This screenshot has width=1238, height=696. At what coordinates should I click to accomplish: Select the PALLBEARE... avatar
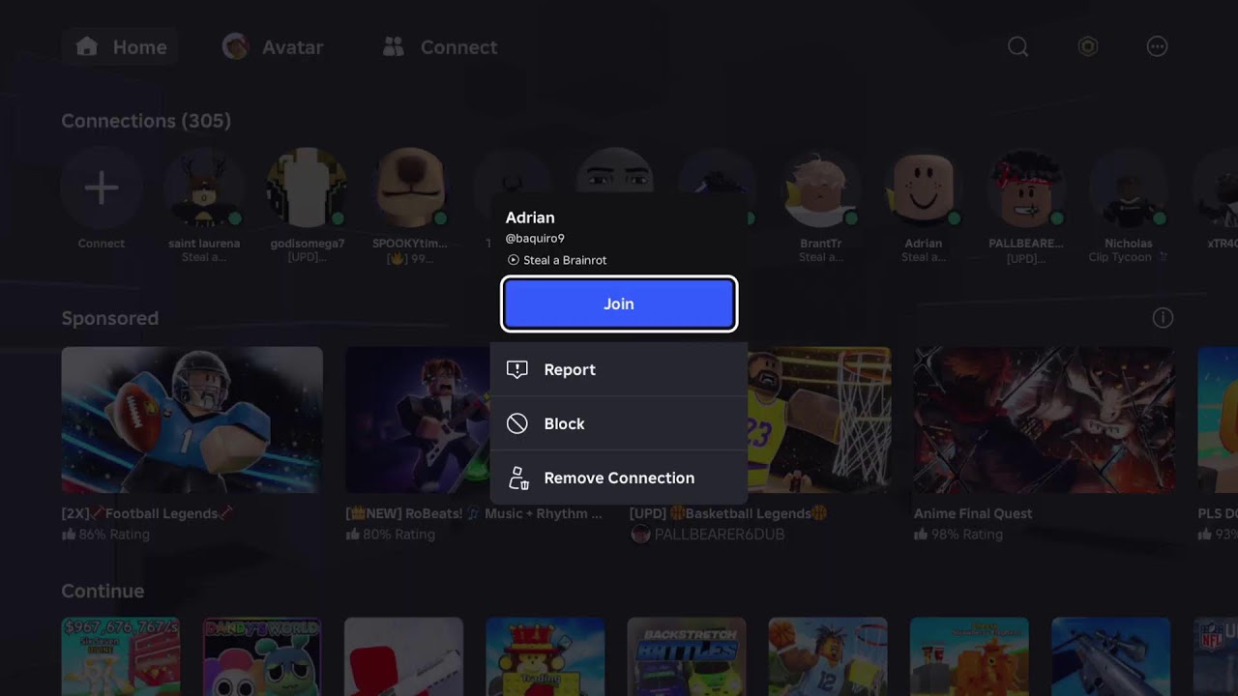coord(1026,188)
